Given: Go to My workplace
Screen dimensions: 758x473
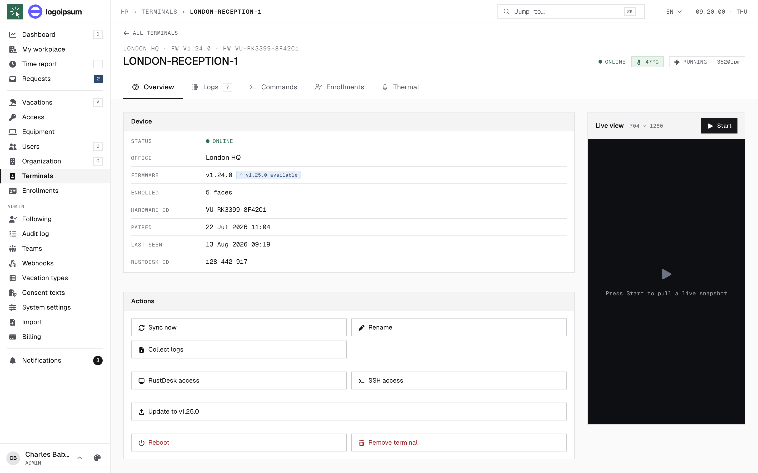Looking at the screenshot, I should pyautogui.click(x=55, y=49).
